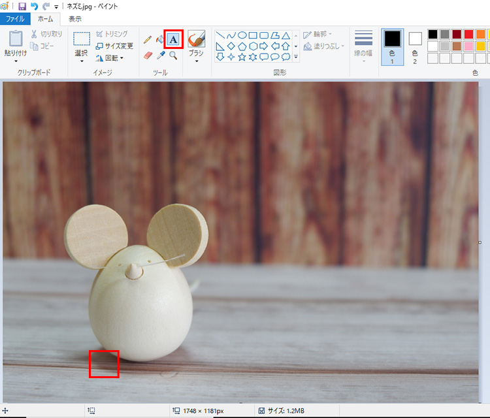Activate the Magnifier tool

click(173, 56)
